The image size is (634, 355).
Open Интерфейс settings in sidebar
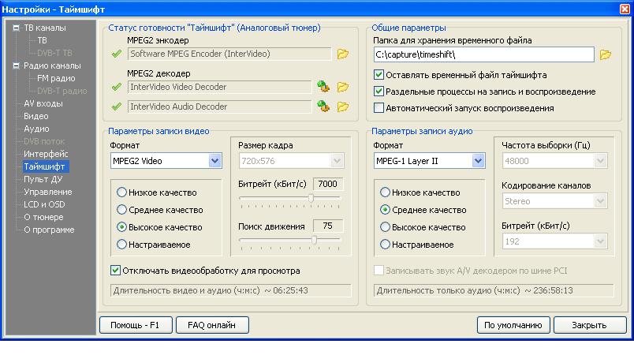pos(46,154)
